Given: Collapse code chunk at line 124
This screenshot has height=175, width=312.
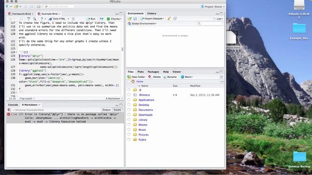Looking at the screenshot, I should coord(17,52).
